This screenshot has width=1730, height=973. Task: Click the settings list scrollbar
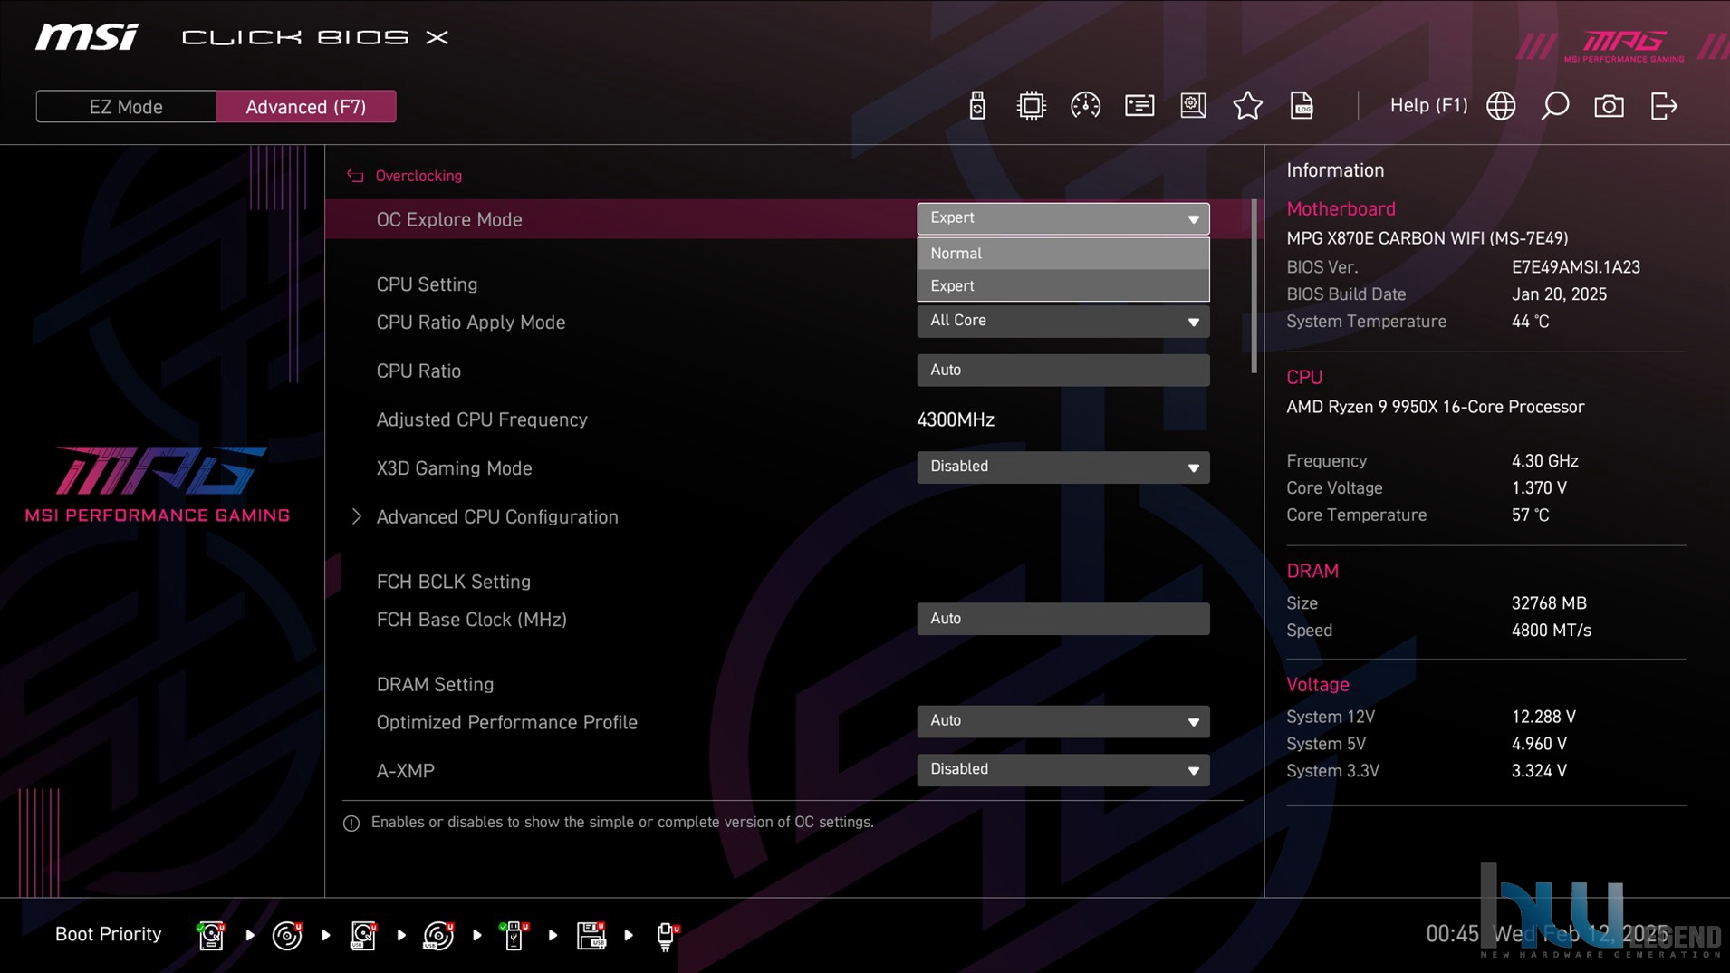1254,286
